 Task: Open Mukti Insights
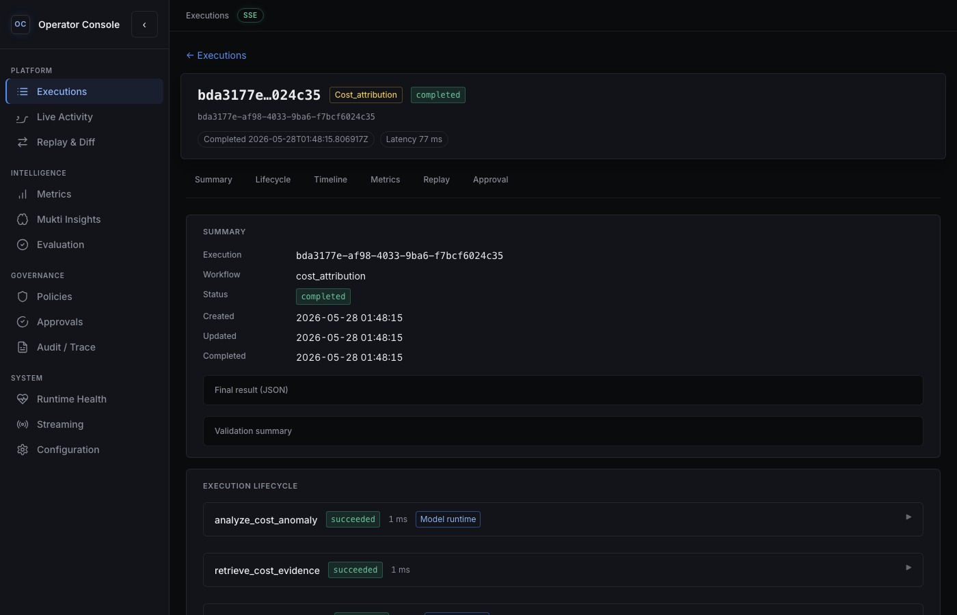click(x=85, y=219)
